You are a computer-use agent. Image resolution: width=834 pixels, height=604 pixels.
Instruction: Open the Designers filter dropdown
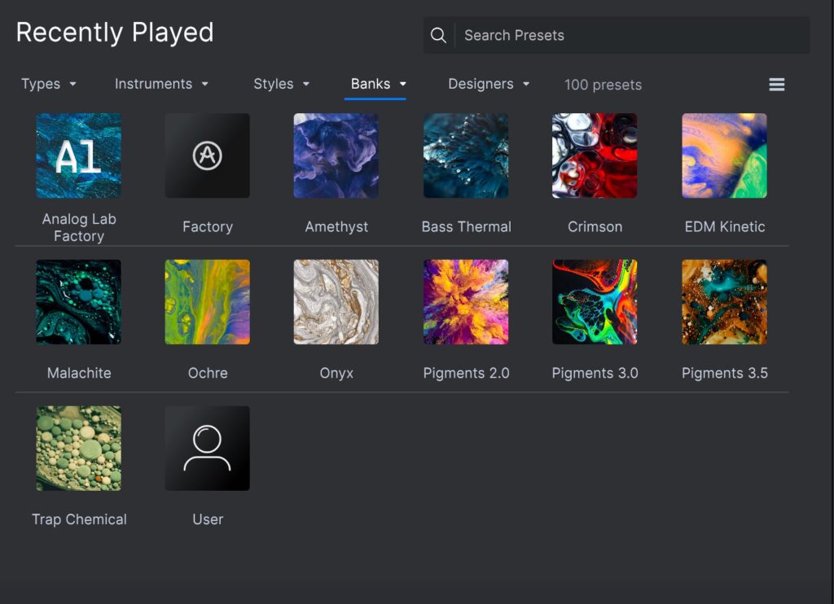point(489,84)
